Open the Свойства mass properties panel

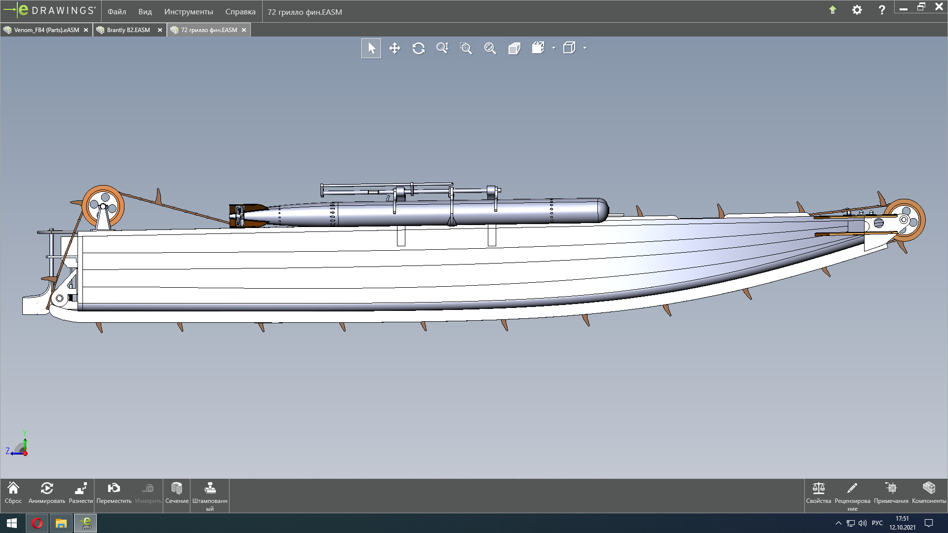tap(819, 493)
